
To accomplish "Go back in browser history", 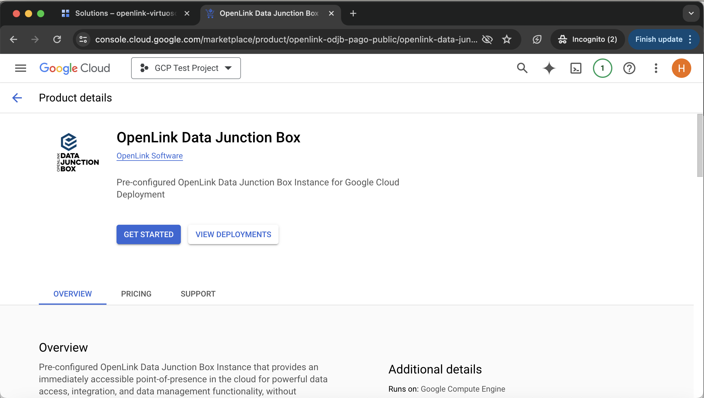I will [x=13, y=39].
